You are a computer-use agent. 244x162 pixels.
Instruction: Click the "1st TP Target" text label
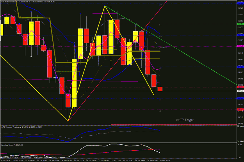[x=184, y=120]
